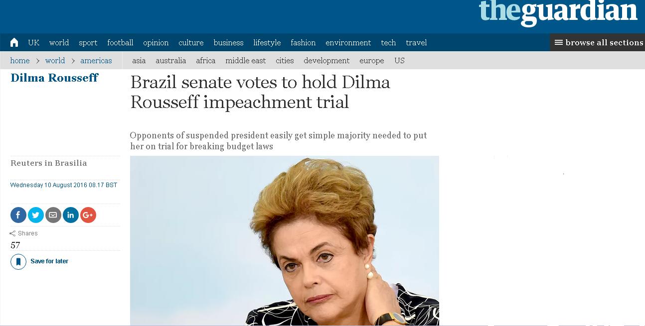The height and width of the screenshot is (326, 645).
Task: Select the football navigation item
Action: (120, 43)
